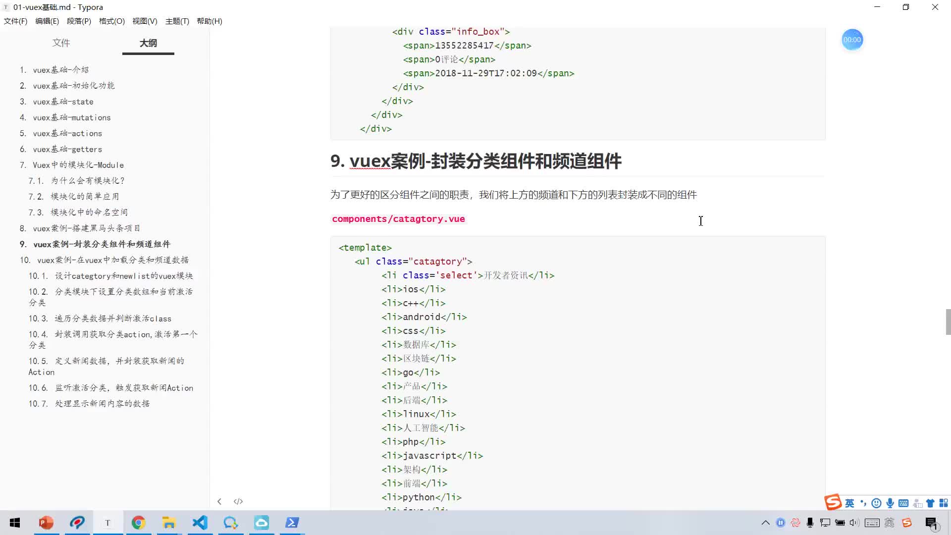Open the 文件(F) menu
Viewport: 951px width, 535px height.
(x=15, y=21)
